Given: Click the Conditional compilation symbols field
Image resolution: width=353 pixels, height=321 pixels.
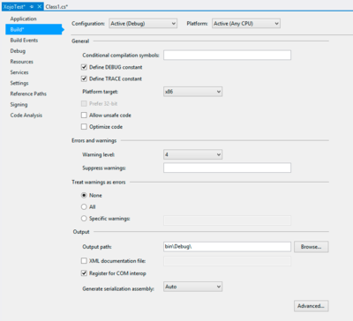Looking at the screenshot, I should coord(227,55).
